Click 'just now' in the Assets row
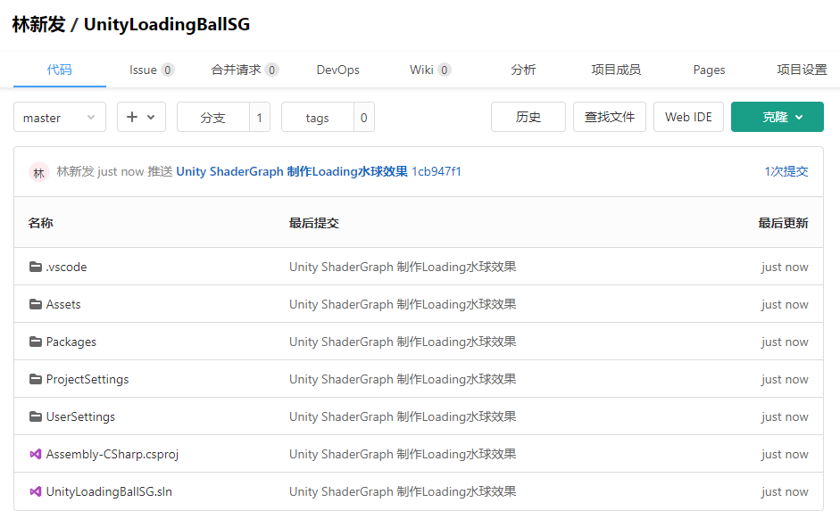This screenshot has width=840, height=519. [785, 304]
